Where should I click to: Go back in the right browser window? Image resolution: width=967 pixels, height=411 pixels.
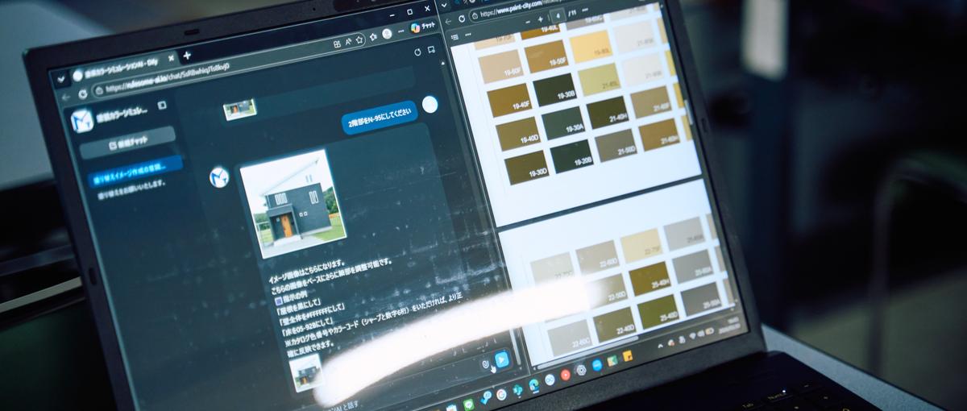click(448, 20)
